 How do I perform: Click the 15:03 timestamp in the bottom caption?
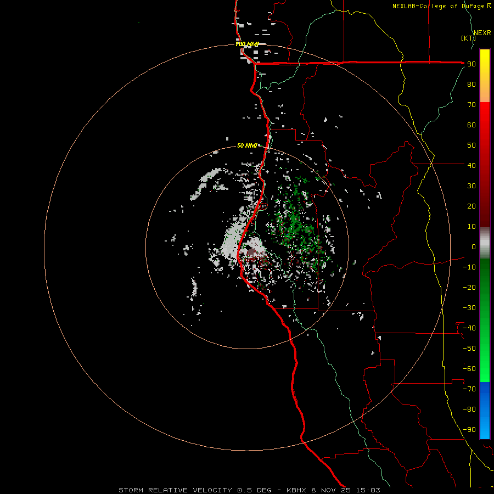[368, 490]
